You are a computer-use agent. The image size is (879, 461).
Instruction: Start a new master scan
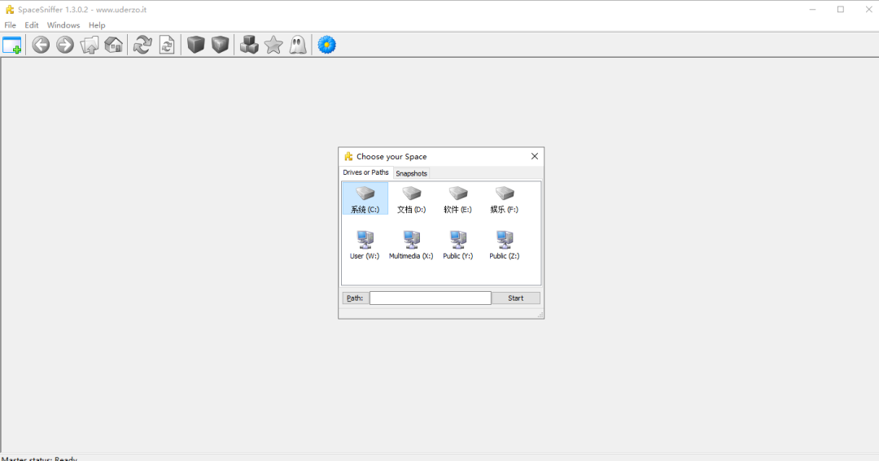[x=142, y=45]
